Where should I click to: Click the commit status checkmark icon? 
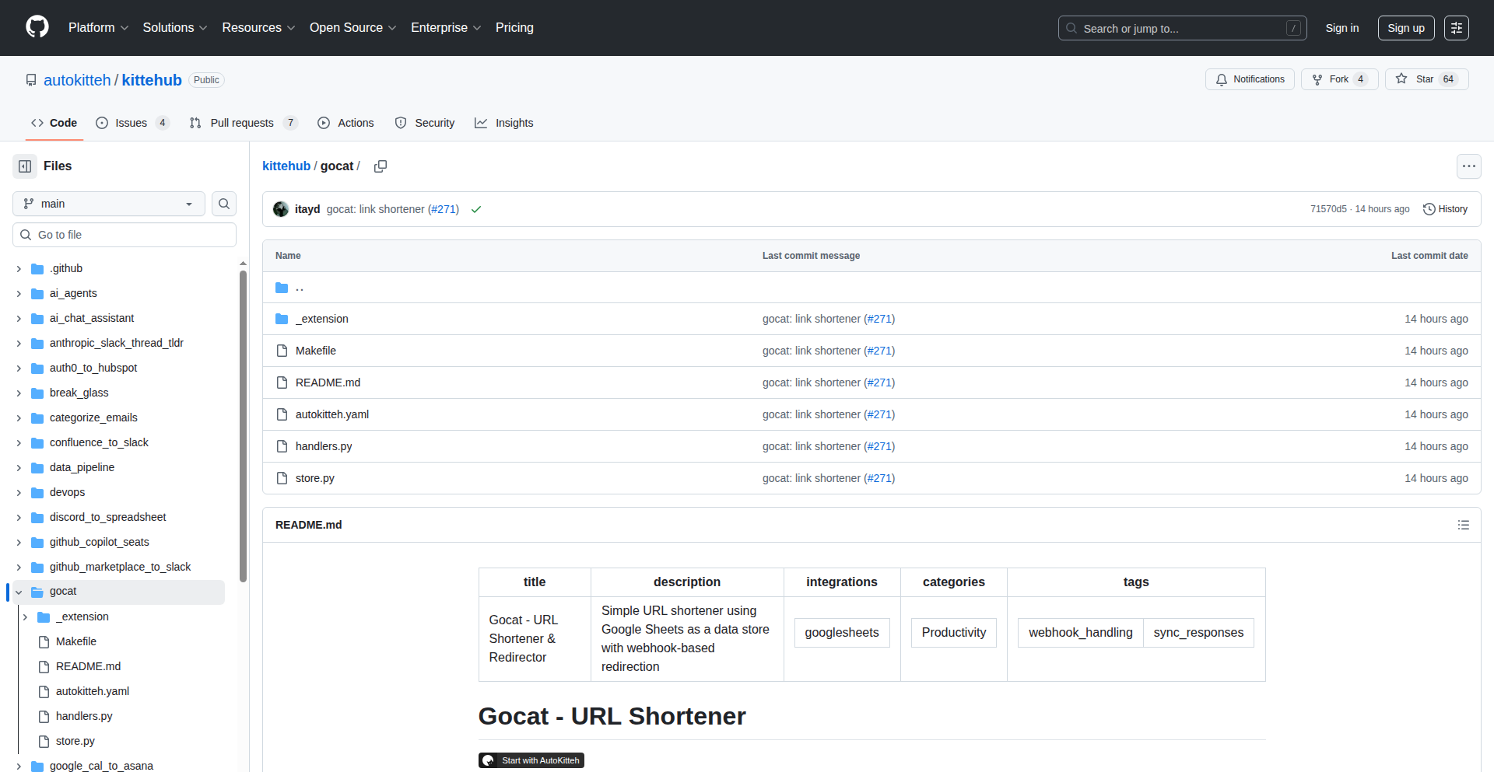tap(476, 210)
